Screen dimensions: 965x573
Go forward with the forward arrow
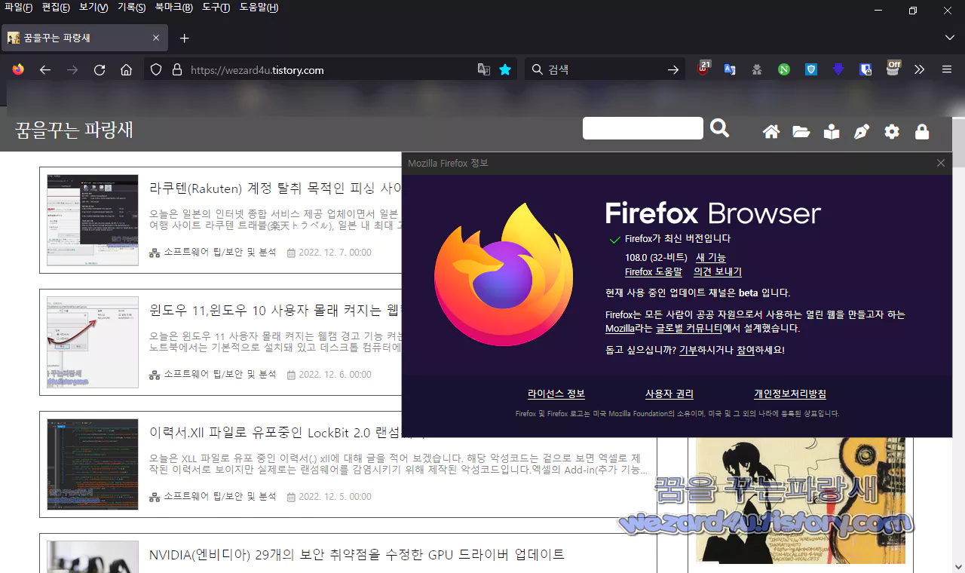(x=72, y=69)
